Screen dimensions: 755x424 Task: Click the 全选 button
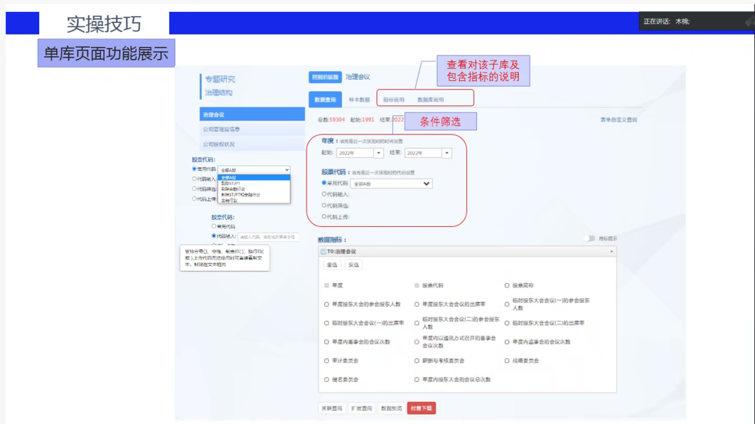(332, 265)
